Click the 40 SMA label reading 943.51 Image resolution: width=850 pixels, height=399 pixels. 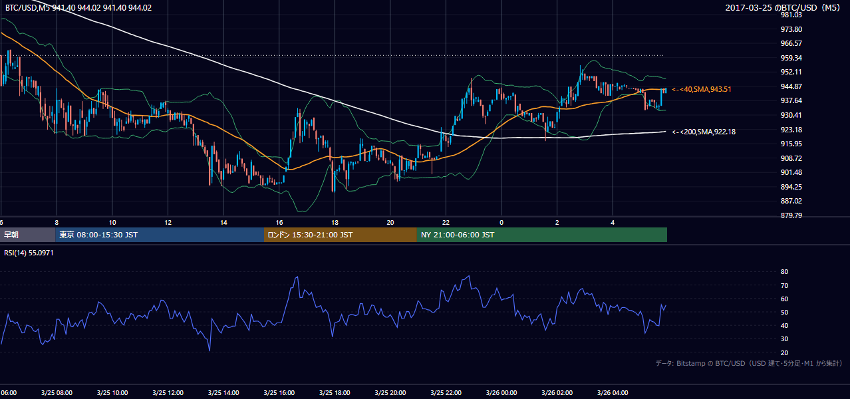coord(702,89)
